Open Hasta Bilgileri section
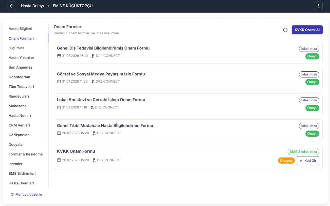The height and width of the screenshot is (206, 330). [20, 29]
